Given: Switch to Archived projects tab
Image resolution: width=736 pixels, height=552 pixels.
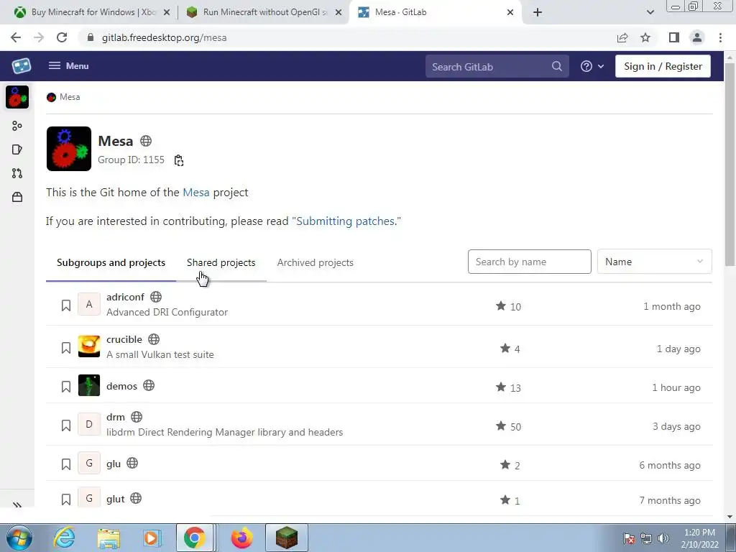Looking at the screenshot, I should tap(315, 263).
